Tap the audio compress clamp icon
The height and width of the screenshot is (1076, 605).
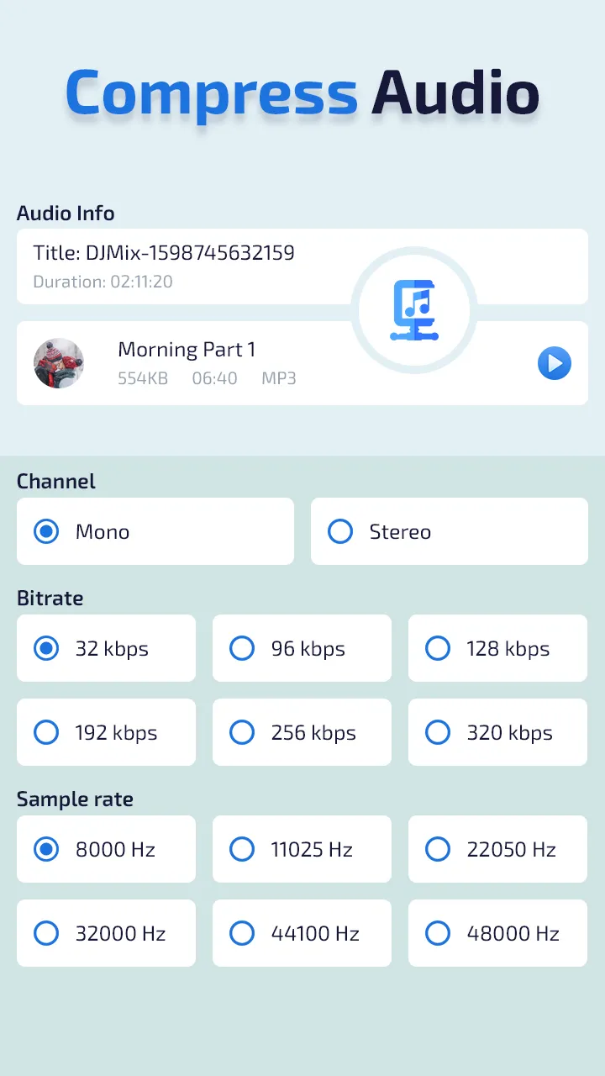(414, 311)
